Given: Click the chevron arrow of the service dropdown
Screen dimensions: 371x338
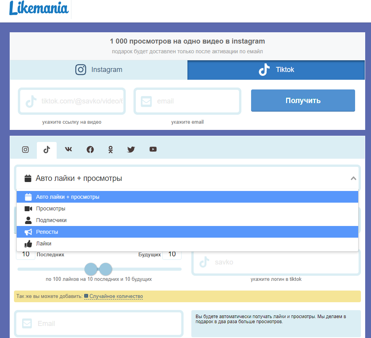Looking at the screenshot, I should point(354,179).
